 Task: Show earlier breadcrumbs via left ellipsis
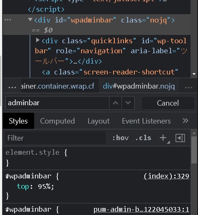(x=12, y=86)
